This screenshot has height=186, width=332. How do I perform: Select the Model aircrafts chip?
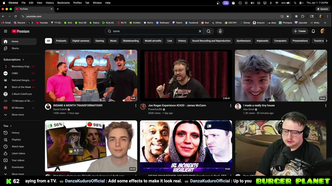[x=153, y=41]
